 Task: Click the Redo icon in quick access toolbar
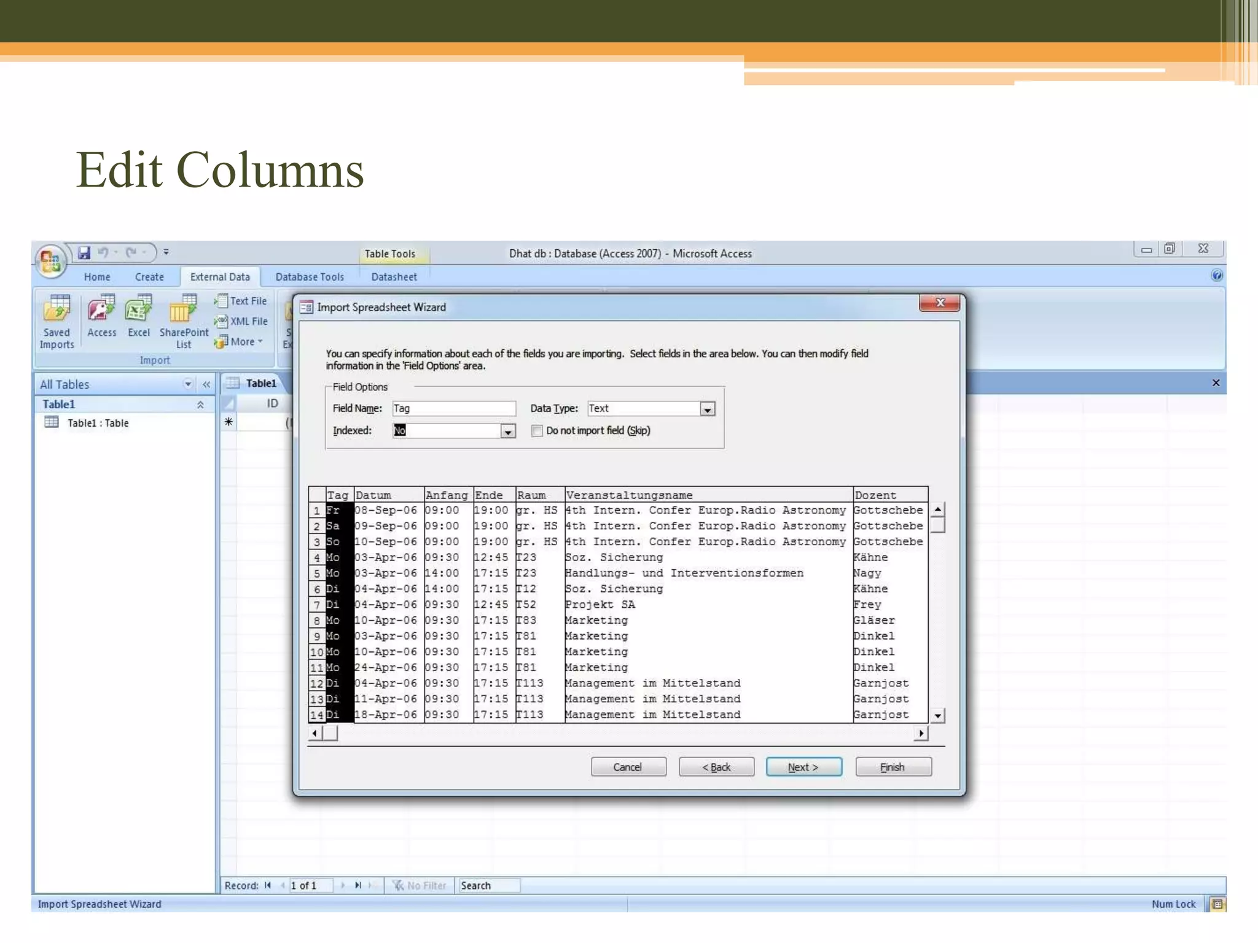coord(131,252)
